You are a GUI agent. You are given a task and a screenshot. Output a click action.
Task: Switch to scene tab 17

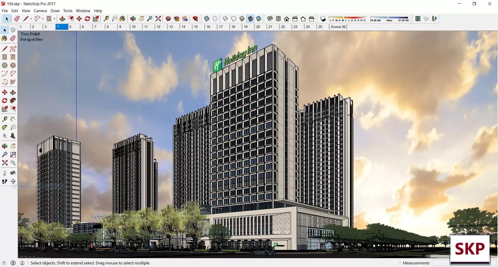tap(223, 27)
